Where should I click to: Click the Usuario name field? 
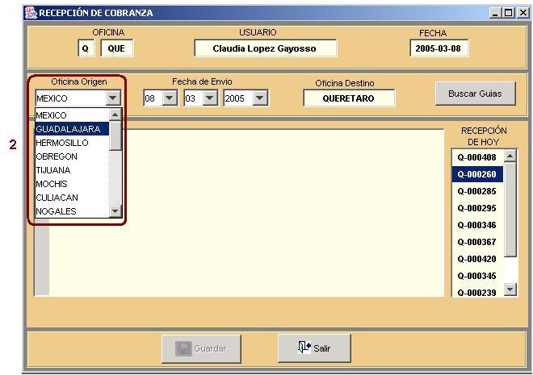pos(265,48)
